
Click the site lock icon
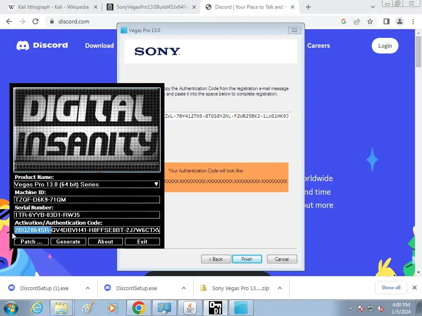(x=52, y=21)
